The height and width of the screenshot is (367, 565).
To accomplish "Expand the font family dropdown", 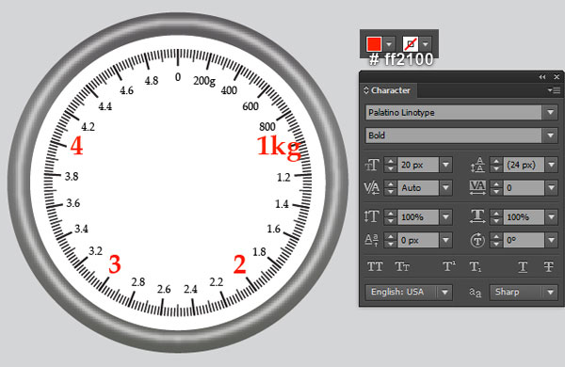I will [x=550, y=113].
